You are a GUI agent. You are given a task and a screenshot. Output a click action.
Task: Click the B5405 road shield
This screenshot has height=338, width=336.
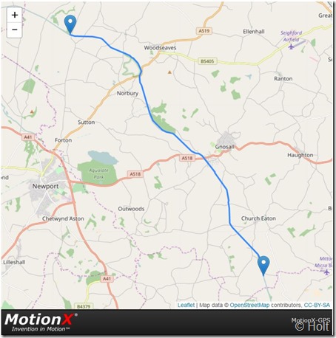(207, 61)
